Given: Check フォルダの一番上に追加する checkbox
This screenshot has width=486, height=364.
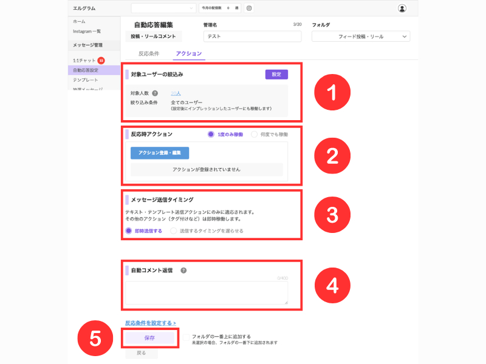Looking at the screenshot, I should tap(187, 337).
